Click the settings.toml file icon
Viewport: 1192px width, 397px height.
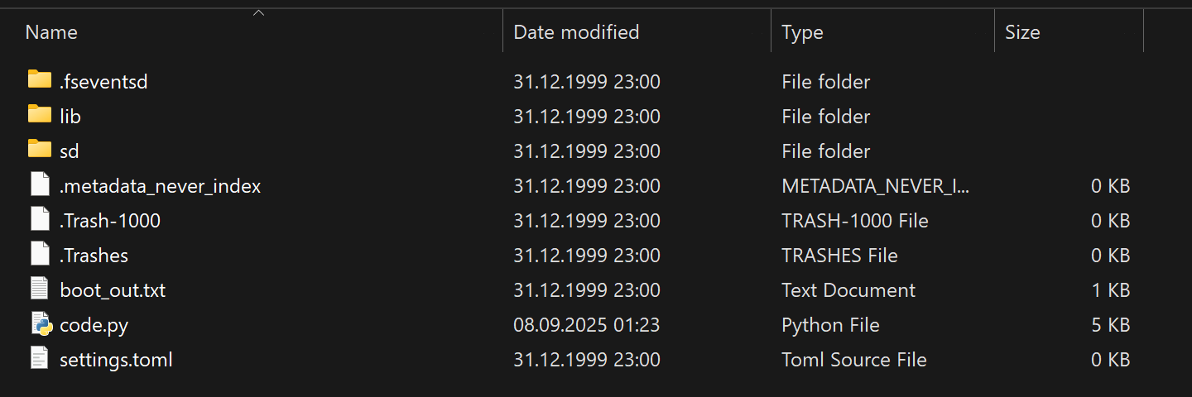40,358
